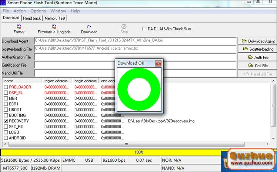Uncheck the RECOVERY partition checkbox
Image resolution: width=277 pixels, height=172 pixels.
tap(6, 121)
